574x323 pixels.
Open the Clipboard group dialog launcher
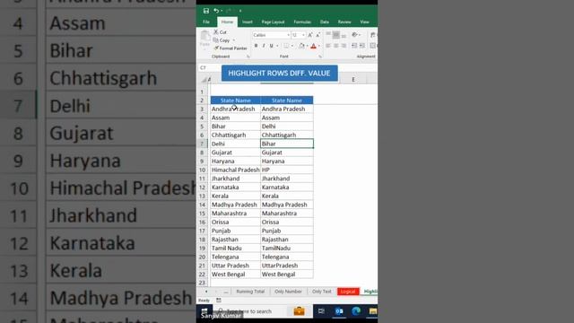point(248,57)
